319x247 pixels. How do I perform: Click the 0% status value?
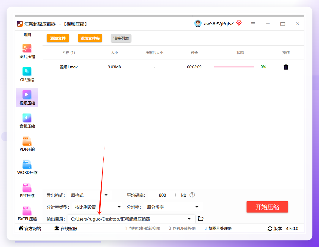(263, 67)
